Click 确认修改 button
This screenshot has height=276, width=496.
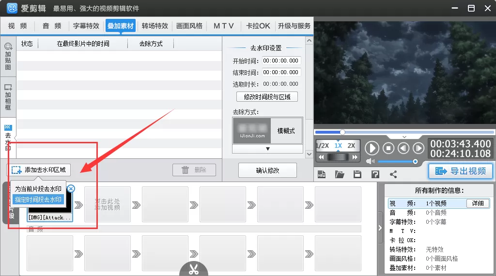267,170
